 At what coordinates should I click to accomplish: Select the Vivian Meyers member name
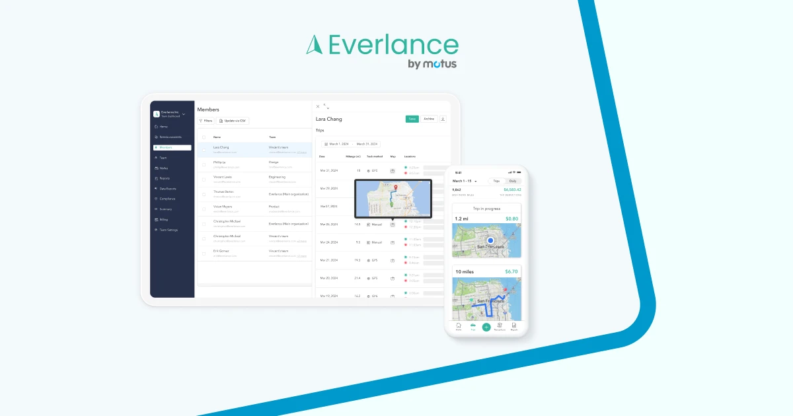tap(223, 206)
